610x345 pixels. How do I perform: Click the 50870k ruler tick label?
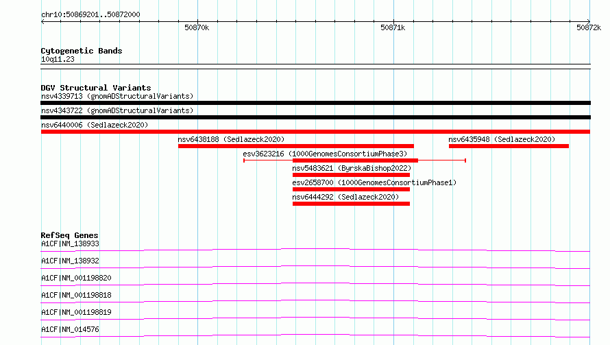point(197,27)
